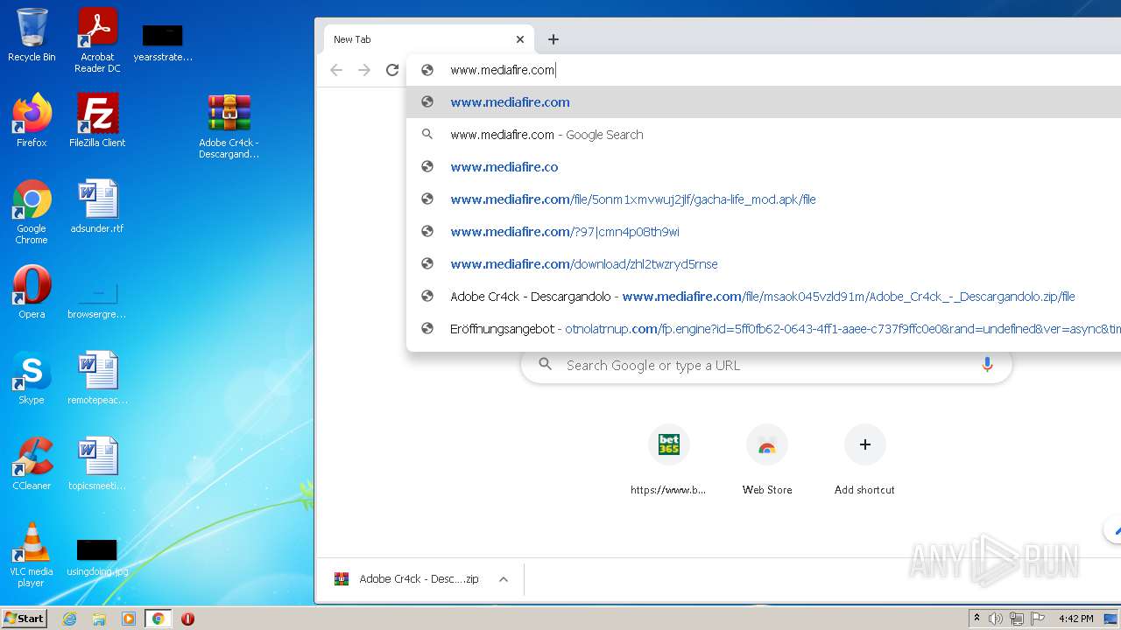Click the Show desktop button

(1112, 619)
